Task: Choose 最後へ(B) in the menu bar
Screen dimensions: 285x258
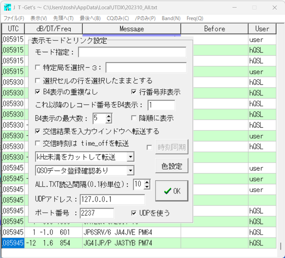Action: 90,18
